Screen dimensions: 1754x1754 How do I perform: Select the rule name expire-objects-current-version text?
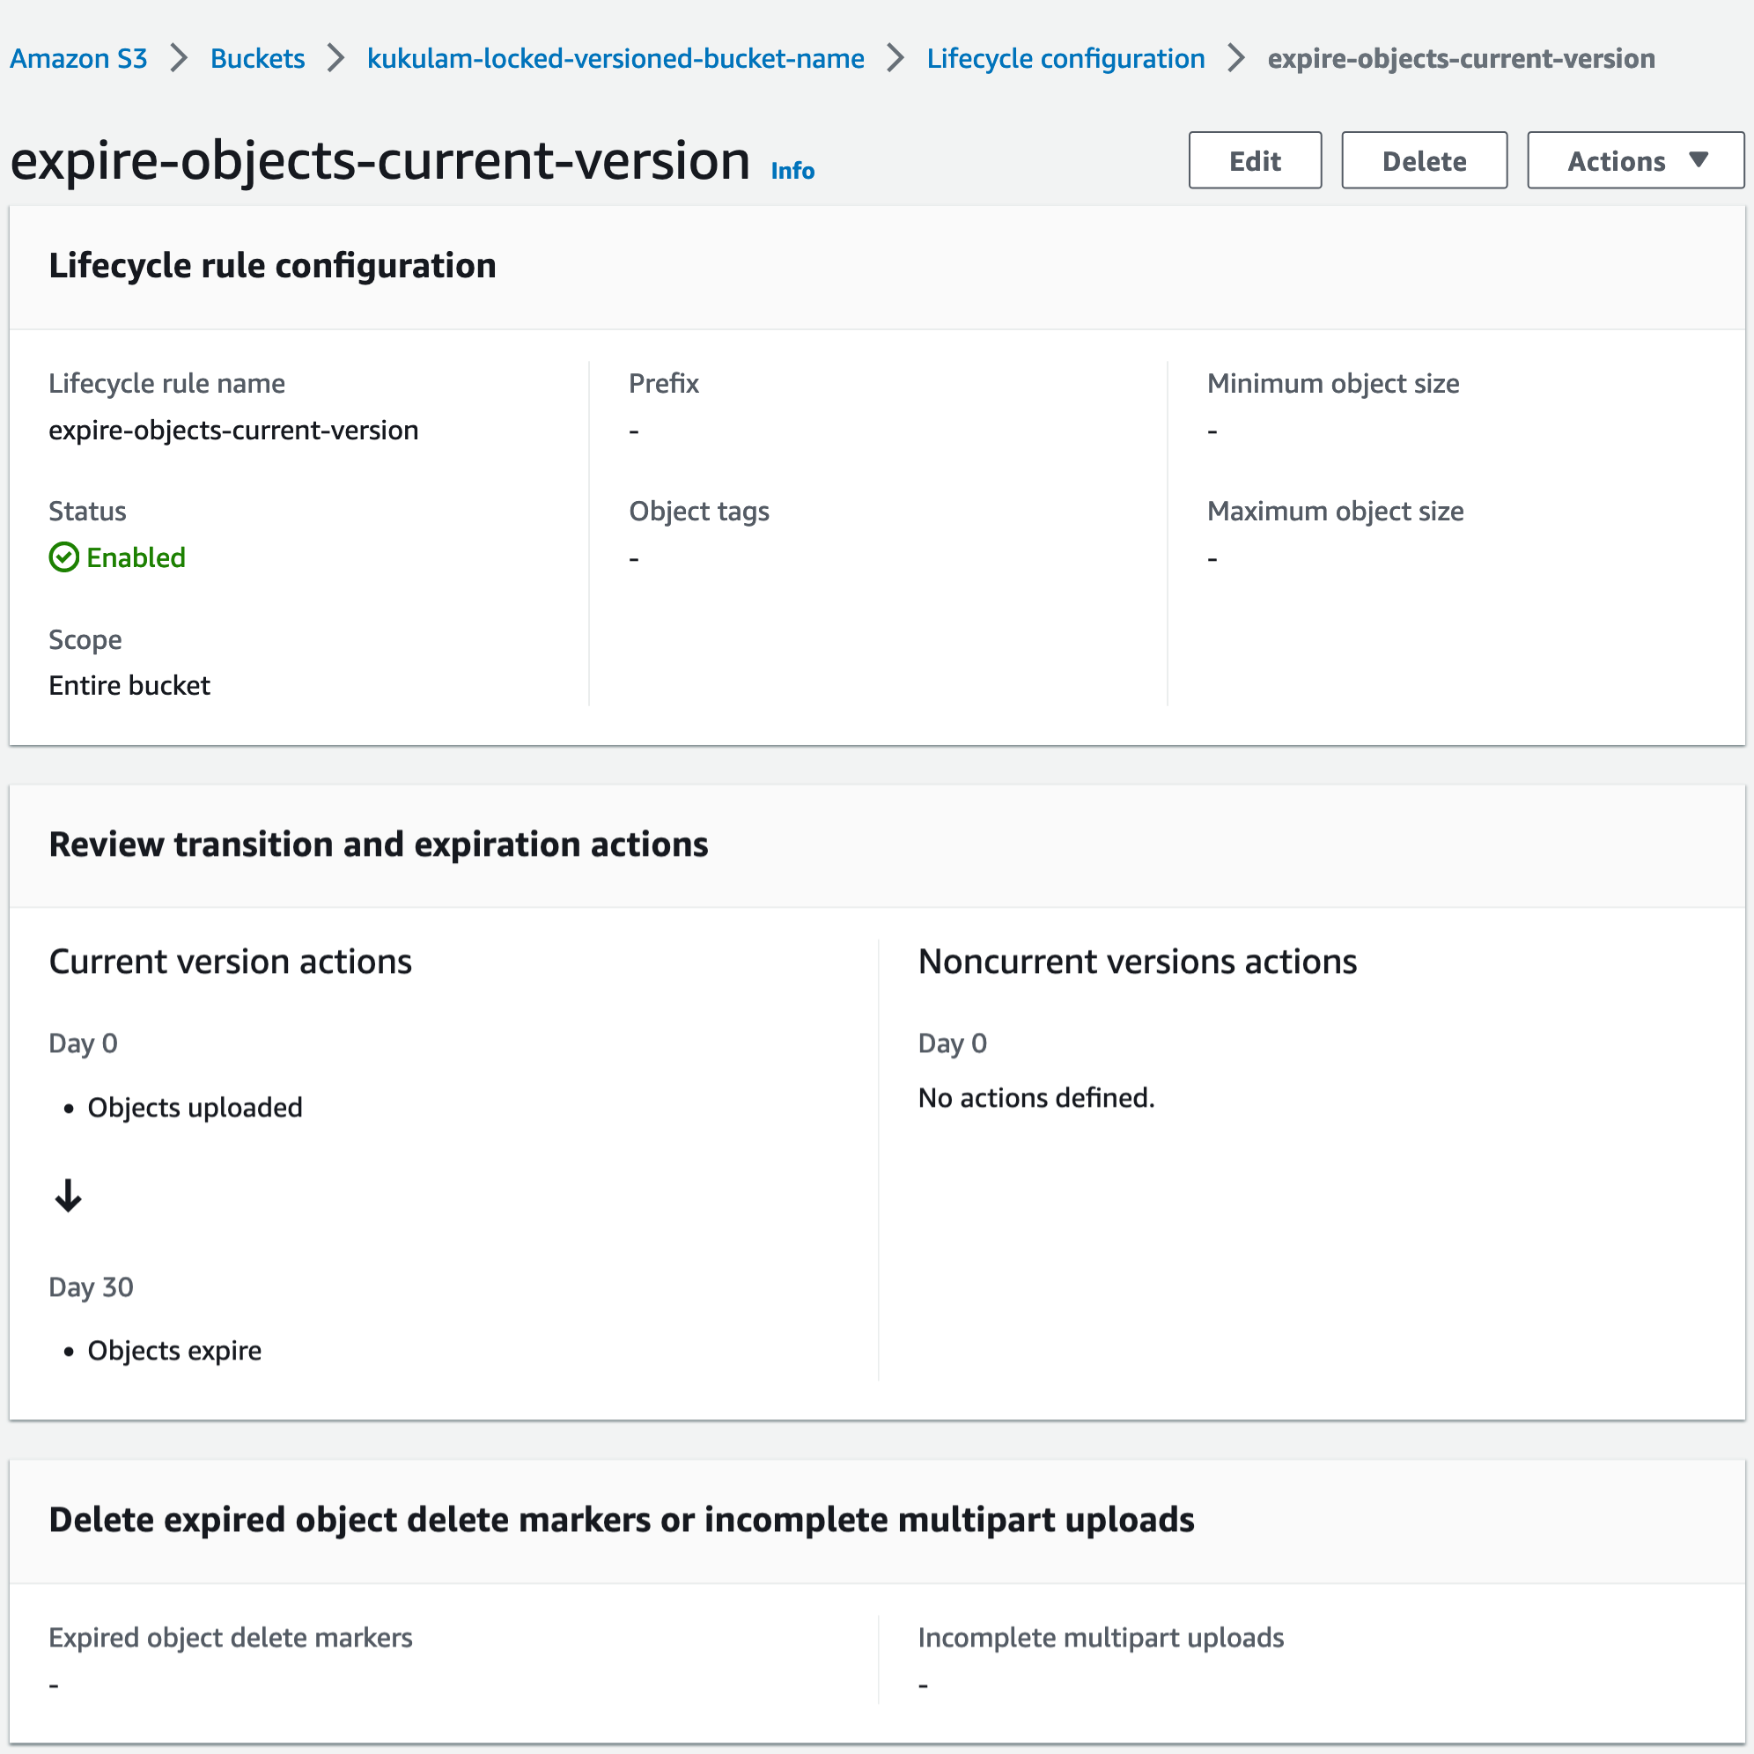[233, 430]
